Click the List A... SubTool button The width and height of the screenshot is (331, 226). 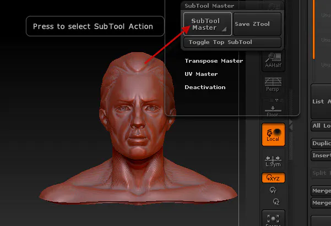(321, 102)
